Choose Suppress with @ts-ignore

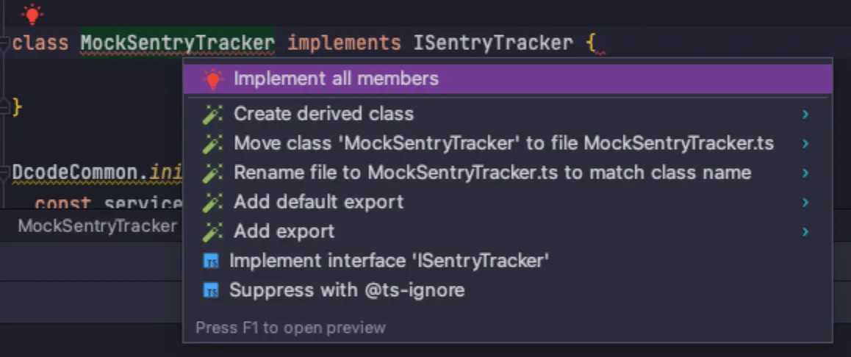pos(346,290)
